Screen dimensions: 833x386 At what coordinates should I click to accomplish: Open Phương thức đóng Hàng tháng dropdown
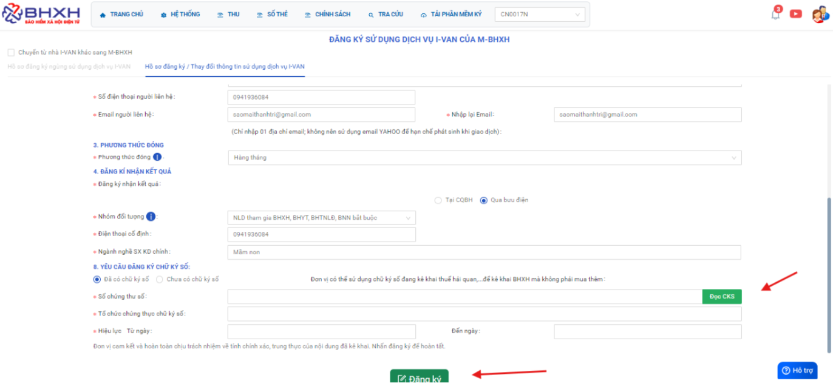click(x=484, y=158)
